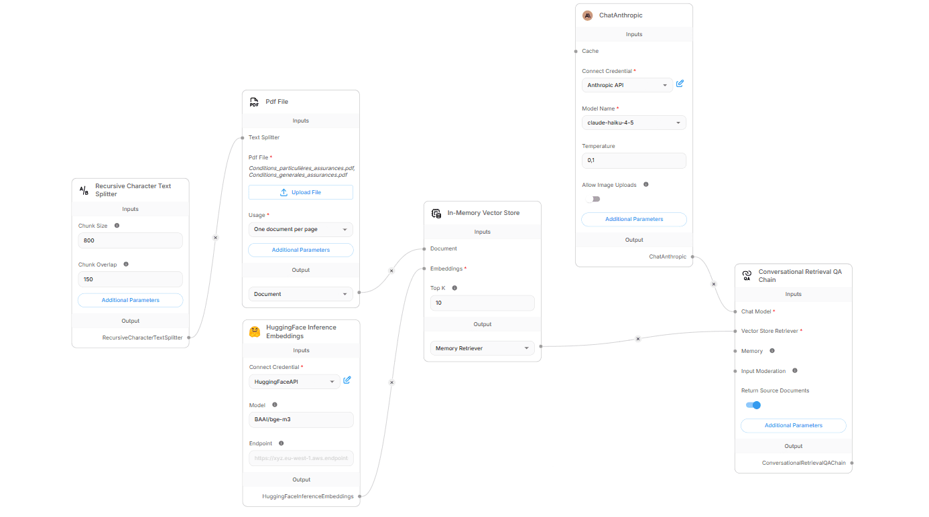The width and height of the screenshot is (929, 517).
Task: Edit the HuggingFaceAPI credential pencil icon
Action: pos(347,380)
